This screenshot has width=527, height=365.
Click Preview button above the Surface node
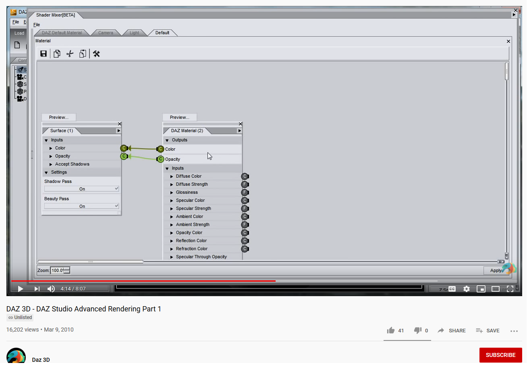click(59, 117)
